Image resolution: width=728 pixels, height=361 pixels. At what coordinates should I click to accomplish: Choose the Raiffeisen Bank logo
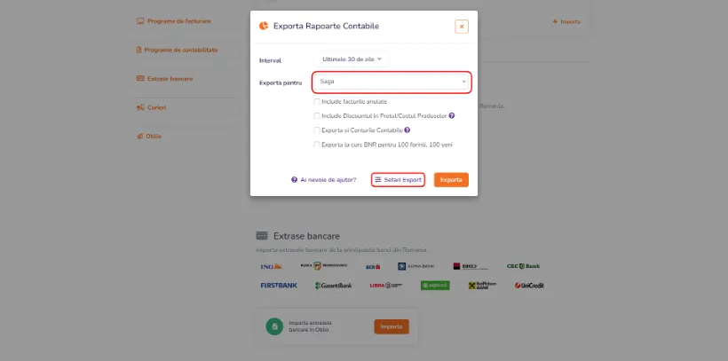[482, 286]
